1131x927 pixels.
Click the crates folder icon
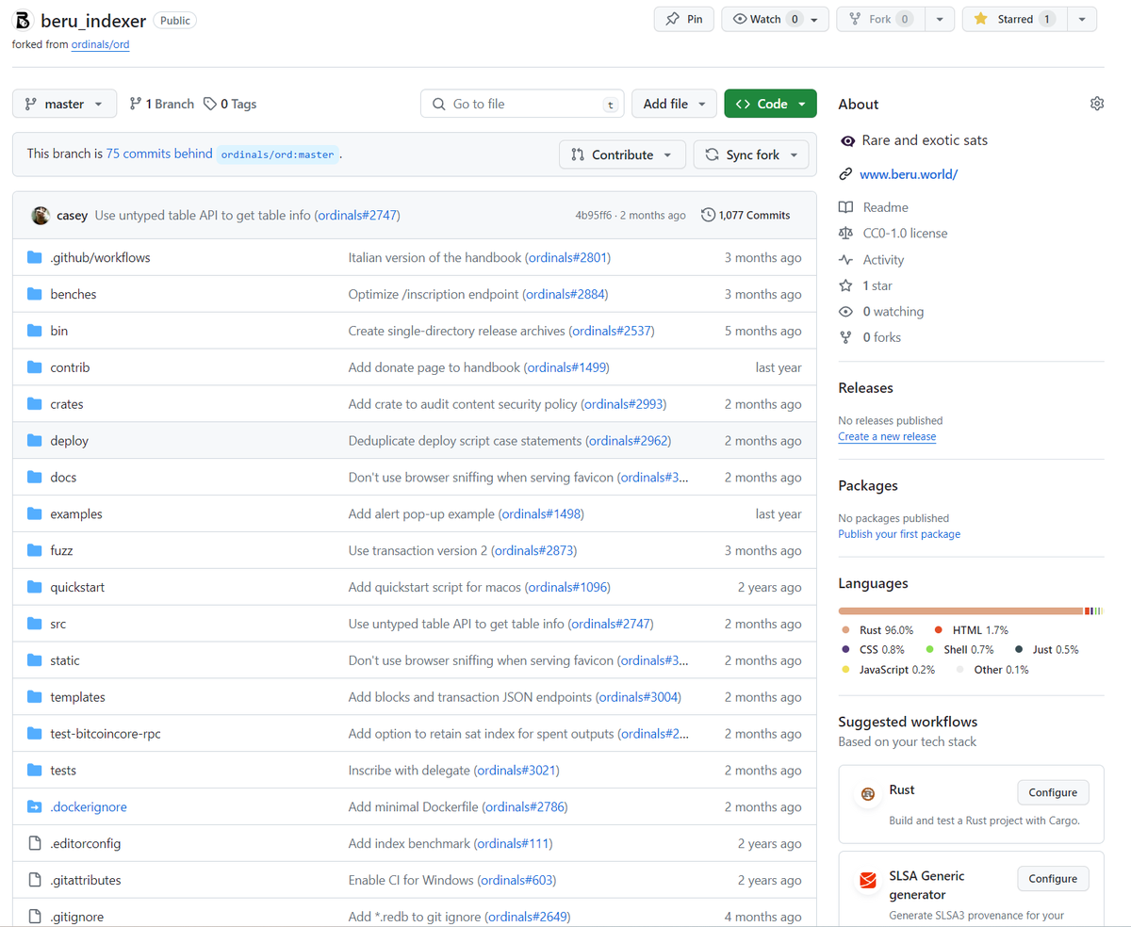pos(35,404)
